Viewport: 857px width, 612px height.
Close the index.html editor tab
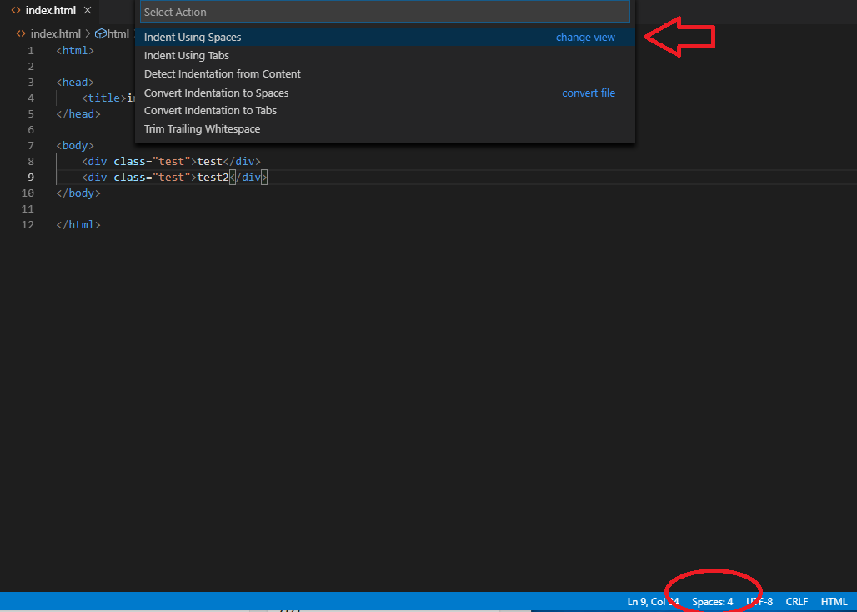coord(88,10)
